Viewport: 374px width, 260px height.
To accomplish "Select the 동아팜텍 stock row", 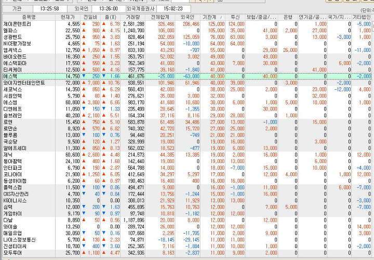I will pos(187,161).
